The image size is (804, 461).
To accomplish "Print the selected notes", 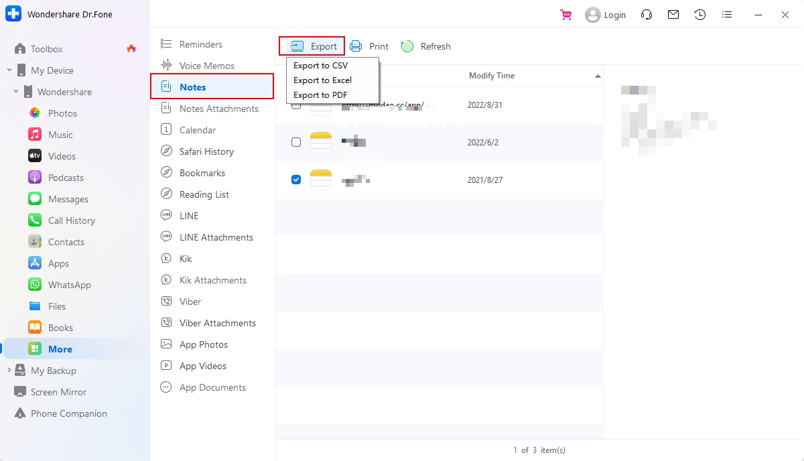I will [369, 46].
